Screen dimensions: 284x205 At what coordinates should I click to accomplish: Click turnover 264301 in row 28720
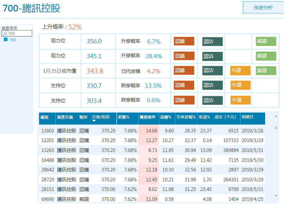[231, 179]
